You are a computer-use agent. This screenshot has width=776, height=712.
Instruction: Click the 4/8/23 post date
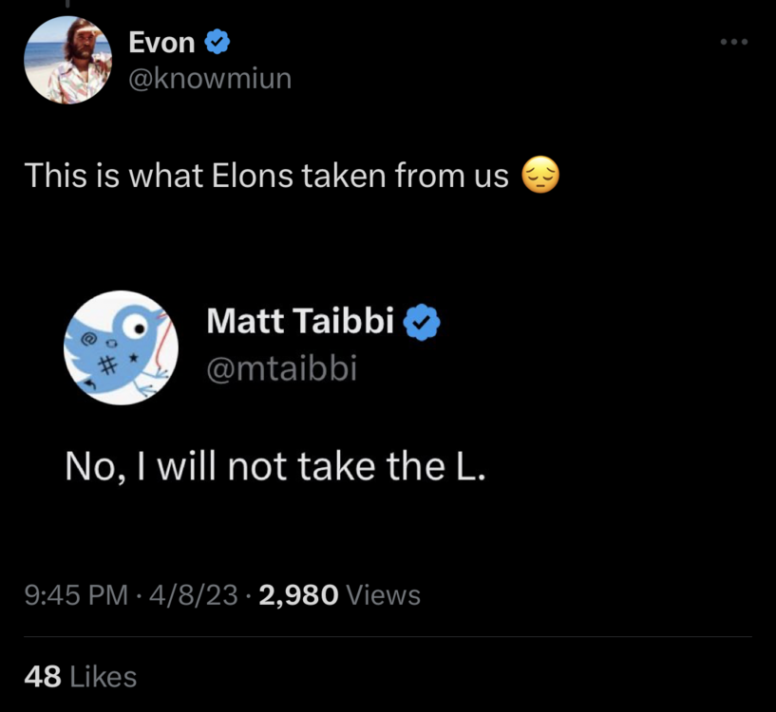click(x=185, y=595)
